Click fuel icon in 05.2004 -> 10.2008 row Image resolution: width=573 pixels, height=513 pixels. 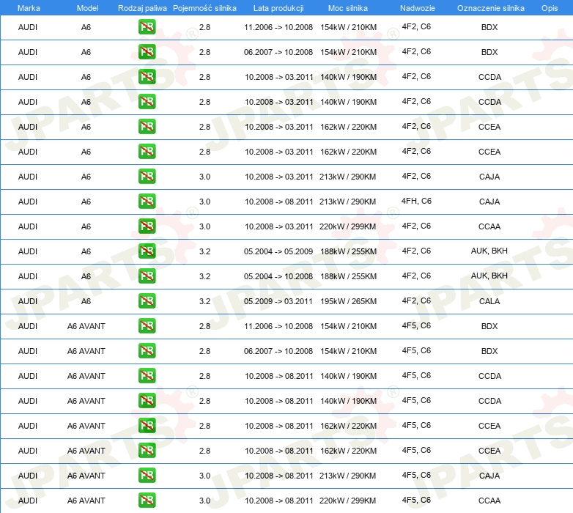(x=147, y=276)
